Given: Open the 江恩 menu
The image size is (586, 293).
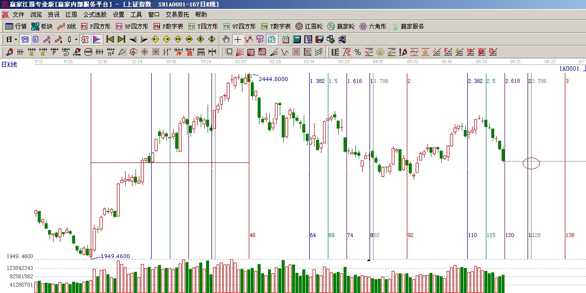Looking at the screenshot, I should 72,15.
